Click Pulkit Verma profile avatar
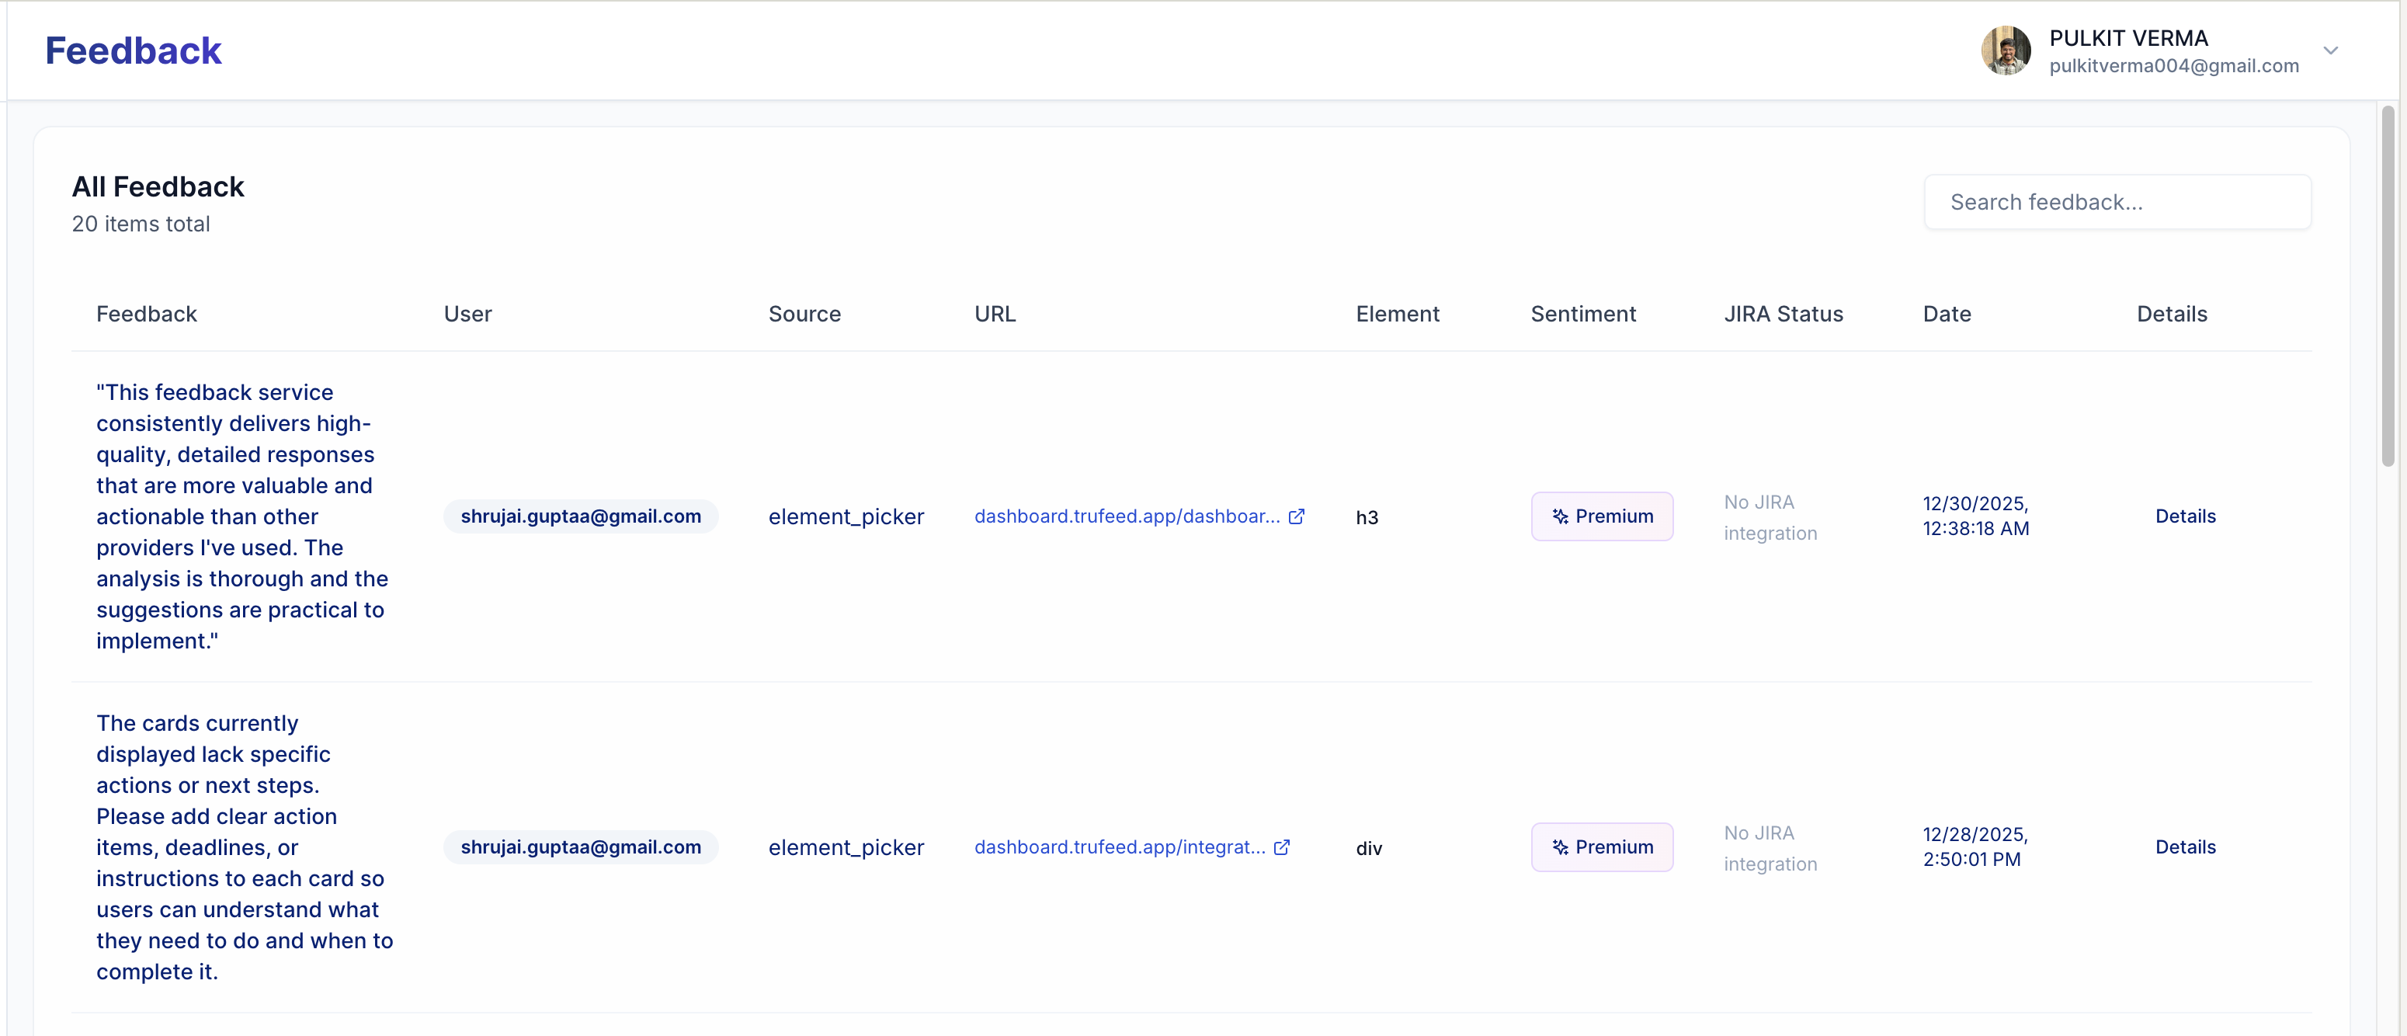This screenshot has width=2407, height=1036. pyautogui.click(x=2006, y=50)
